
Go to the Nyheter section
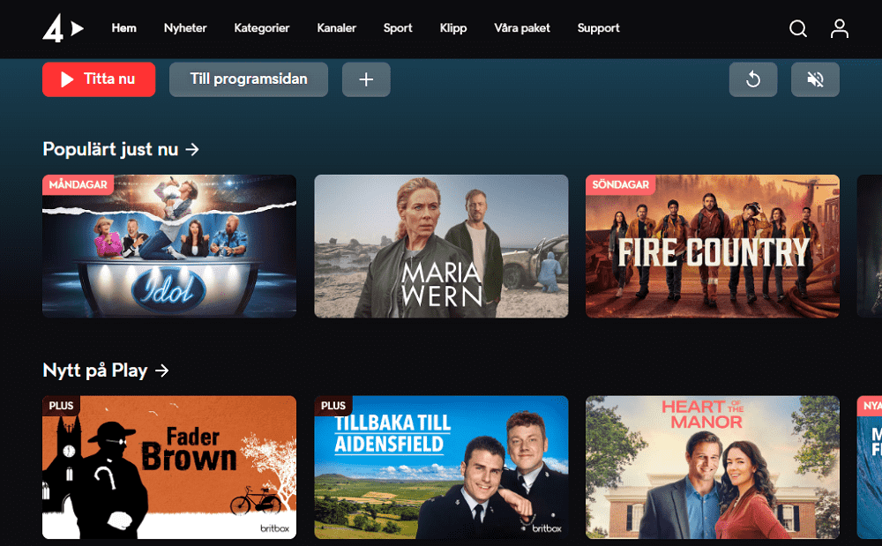[x=185, y=28]
